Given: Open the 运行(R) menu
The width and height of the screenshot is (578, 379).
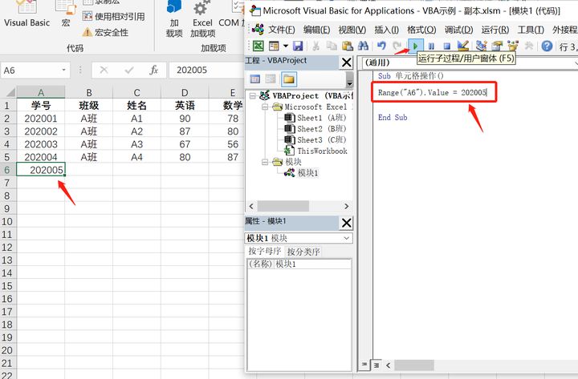Looking at the screenshot, I should (495, 30).
